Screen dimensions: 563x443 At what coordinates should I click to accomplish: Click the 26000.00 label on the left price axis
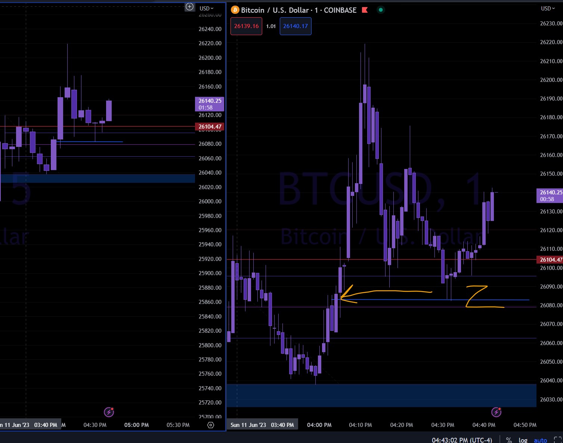pyautogui.click(x=210, y=201)
